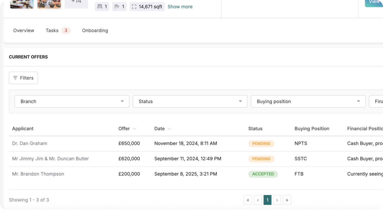Click the shower count icon
The height and width of the screenshot is (210, 383).
(117, 6)
